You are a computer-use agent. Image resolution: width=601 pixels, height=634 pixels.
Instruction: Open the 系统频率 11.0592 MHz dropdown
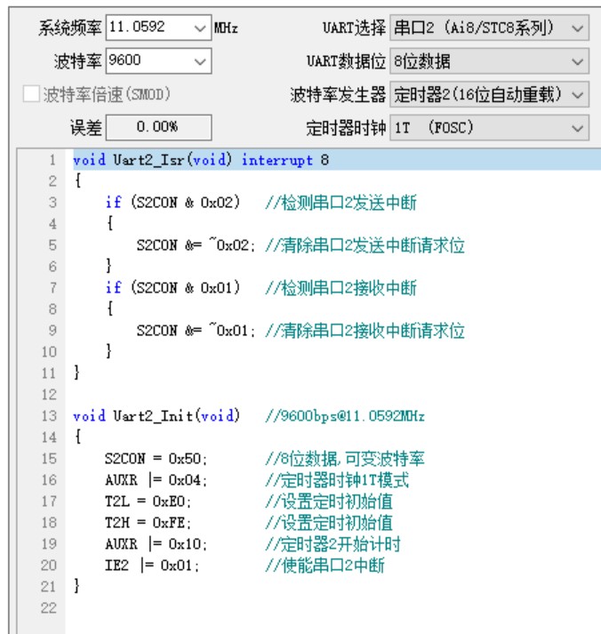(158, 28)
